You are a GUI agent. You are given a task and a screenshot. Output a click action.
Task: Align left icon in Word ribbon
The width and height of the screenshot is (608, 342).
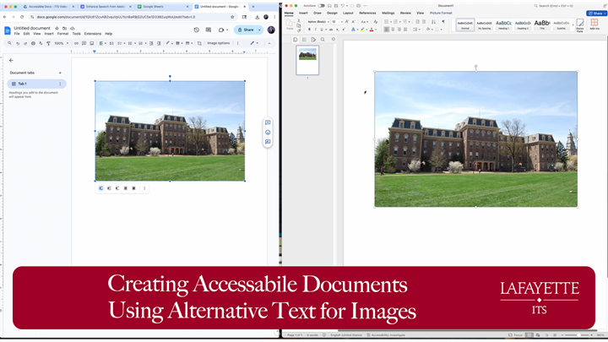[x=387, y=30]
